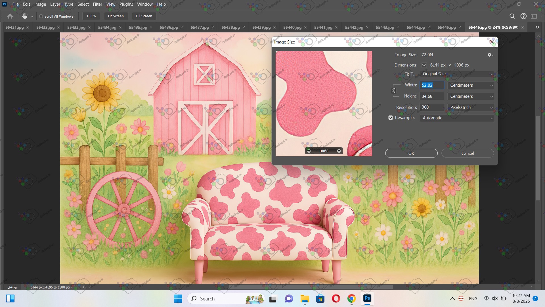
Task: Open the Width units Centimeters dropdown
Action: (x=470, y=85)
